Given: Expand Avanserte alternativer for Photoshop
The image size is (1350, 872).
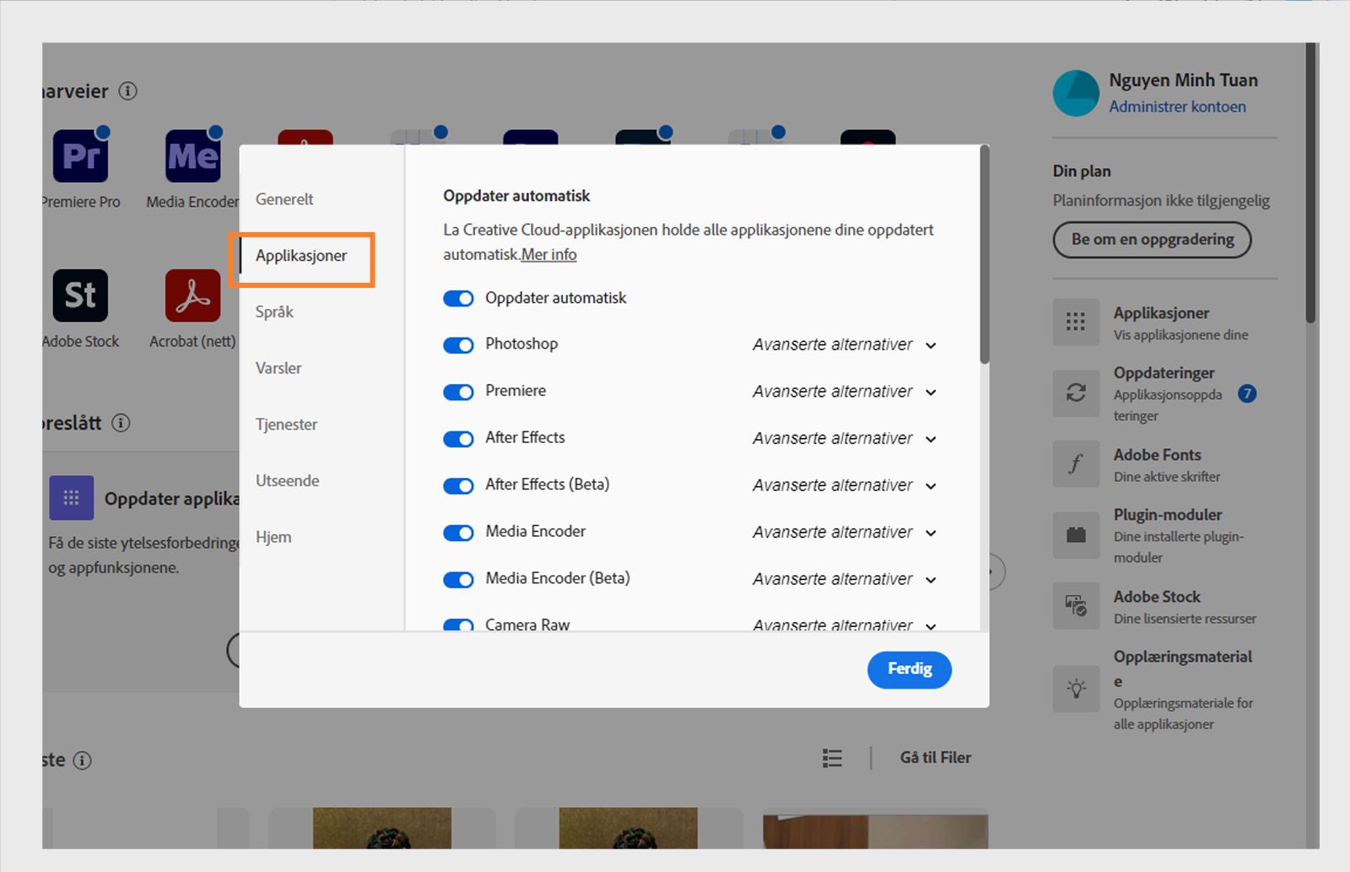Looking at the screenshot, I should click(843, 344).
